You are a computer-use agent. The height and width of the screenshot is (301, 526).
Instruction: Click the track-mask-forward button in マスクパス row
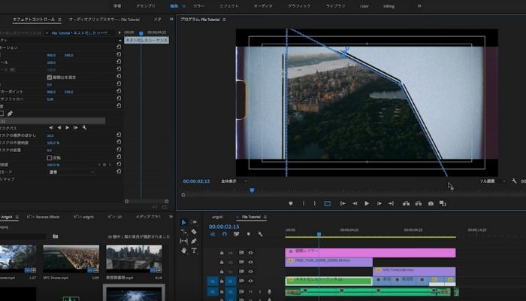[68, 127]
